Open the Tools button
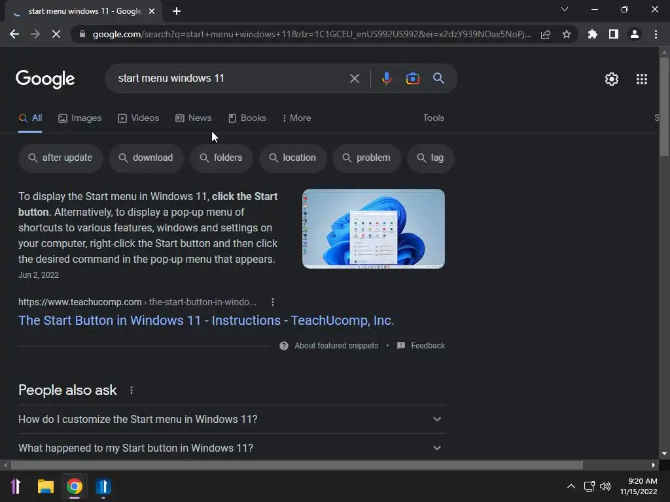This screenshot has height=502, width=670. pyautogui.click(x=433, y=118)
